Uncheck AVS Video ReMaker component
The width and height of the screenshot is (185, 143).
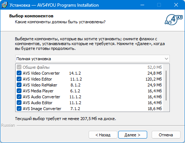click(x=19, y=85)
